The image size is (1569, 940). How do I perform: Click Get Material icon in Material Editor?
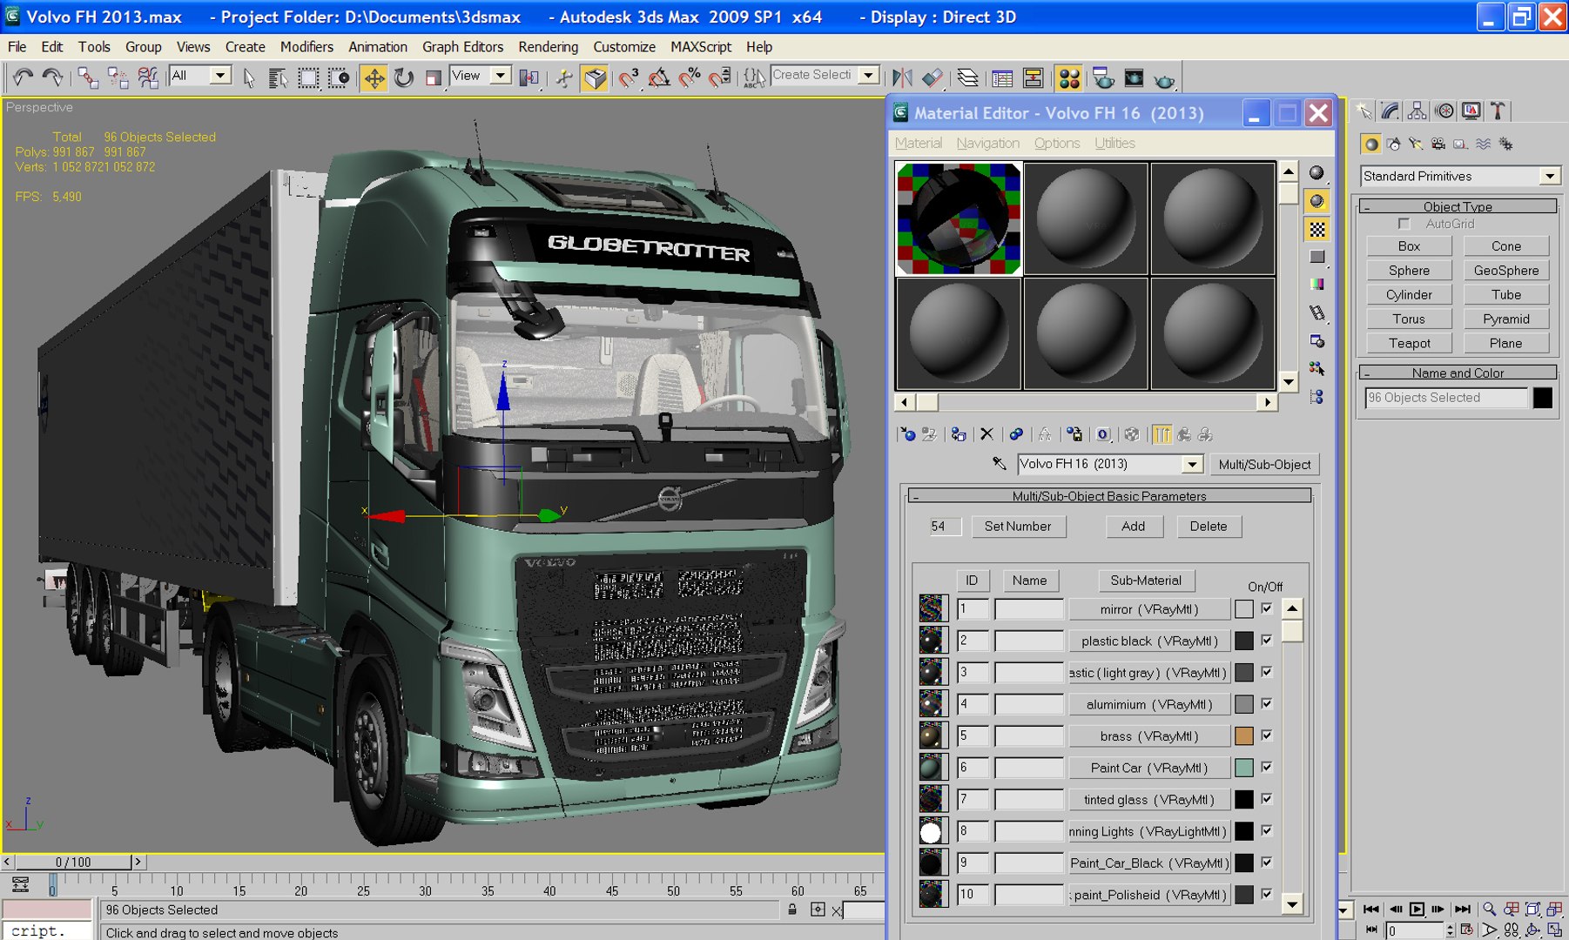[x=907, y=434]
